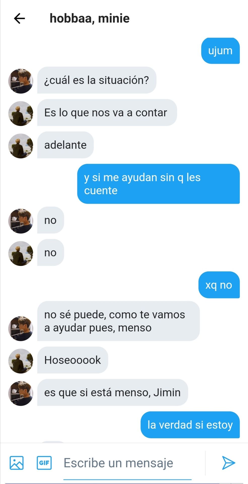248x484 pixels.
Task: Tap avatar beside the 'adelante' message
Action: click(21, 146)
